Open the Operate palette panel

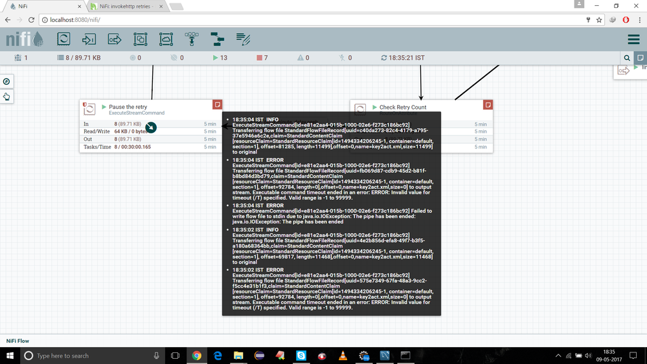(x=6, y=97)
